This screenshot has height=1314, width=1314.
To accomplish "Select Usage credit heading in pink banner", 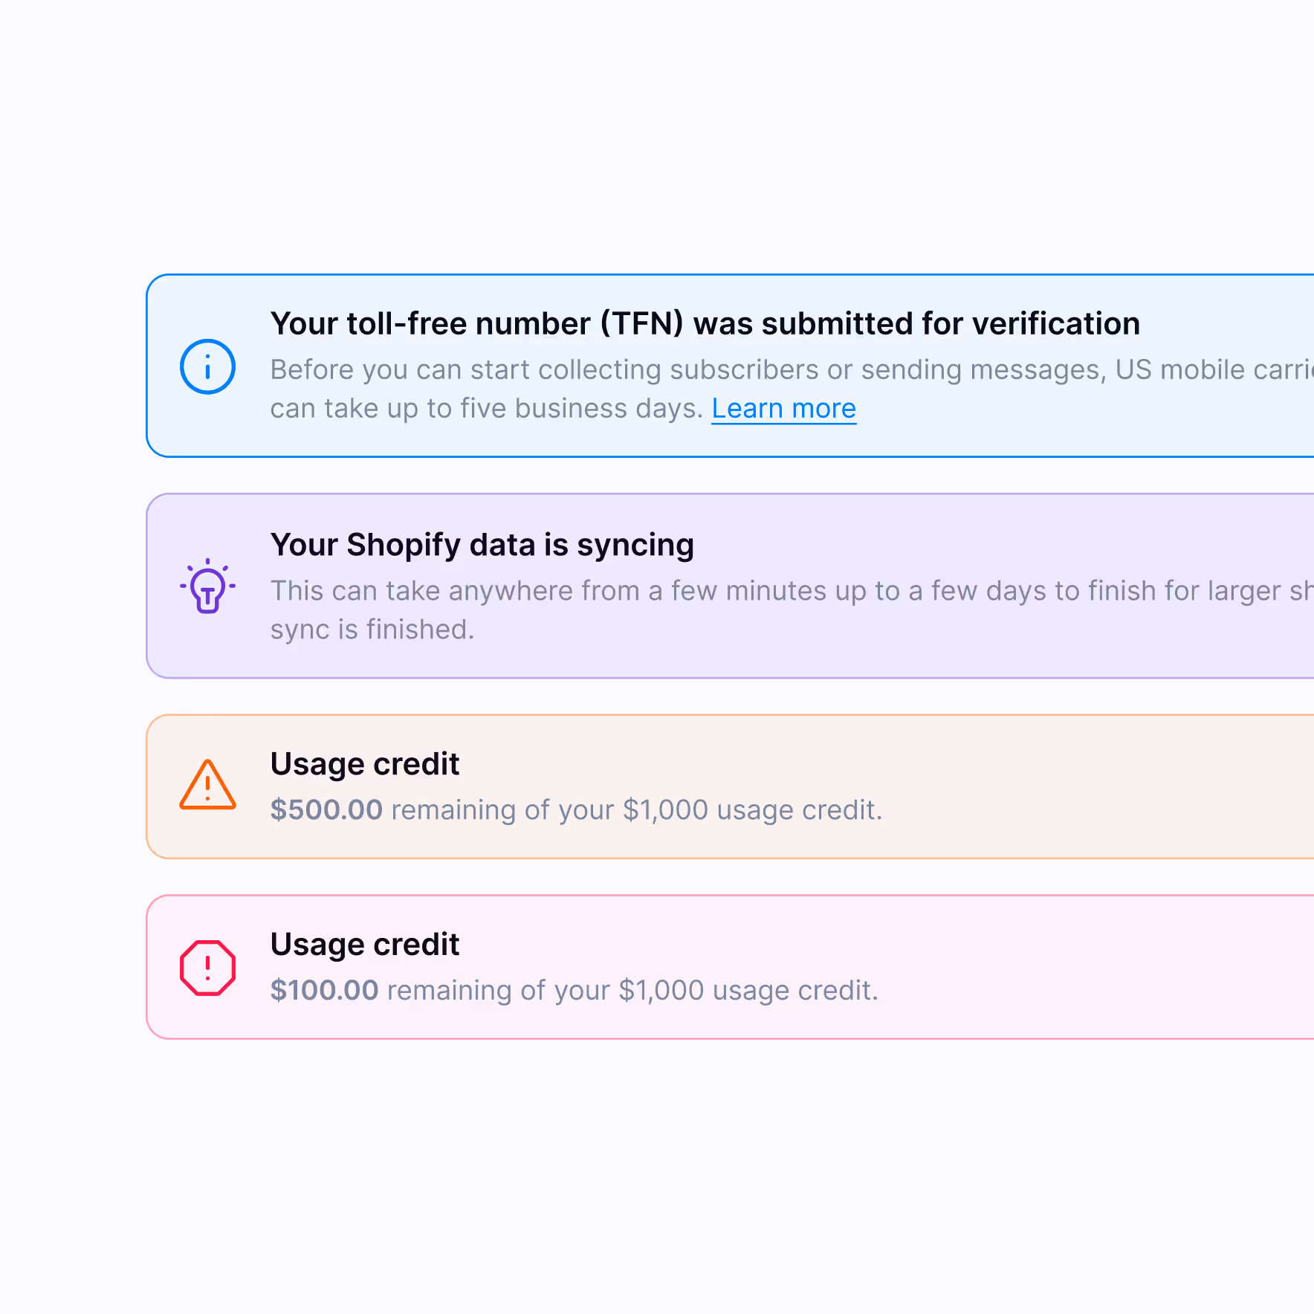I will coord(365,945).
